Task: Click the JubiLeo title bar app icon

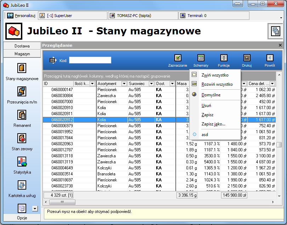Action: click(6, 5)
